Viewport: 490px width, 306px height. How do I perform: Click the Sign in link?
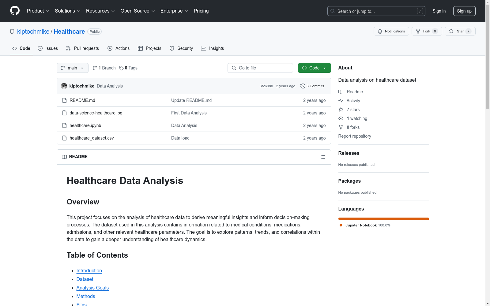tap(439, 11)
